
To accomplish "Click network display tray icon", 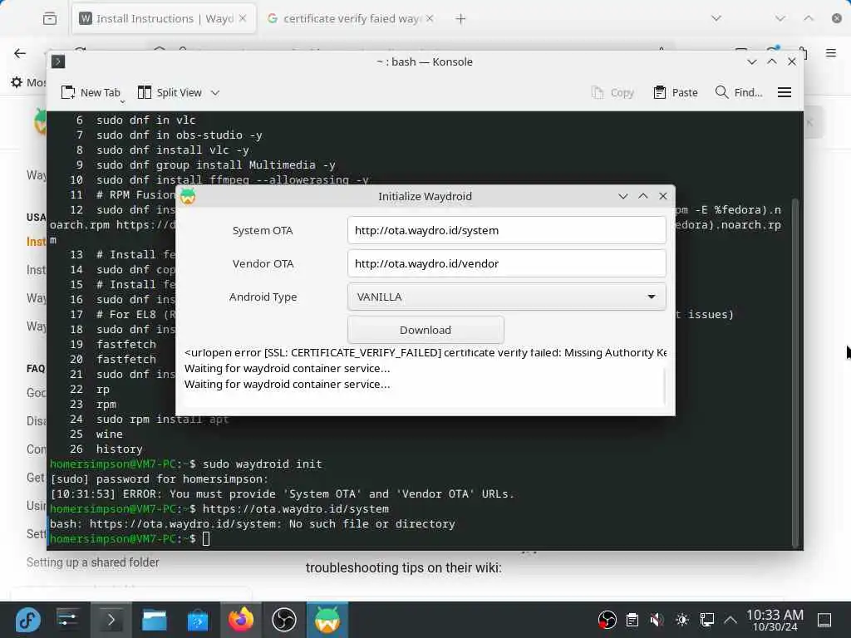I will coord(706,620).
